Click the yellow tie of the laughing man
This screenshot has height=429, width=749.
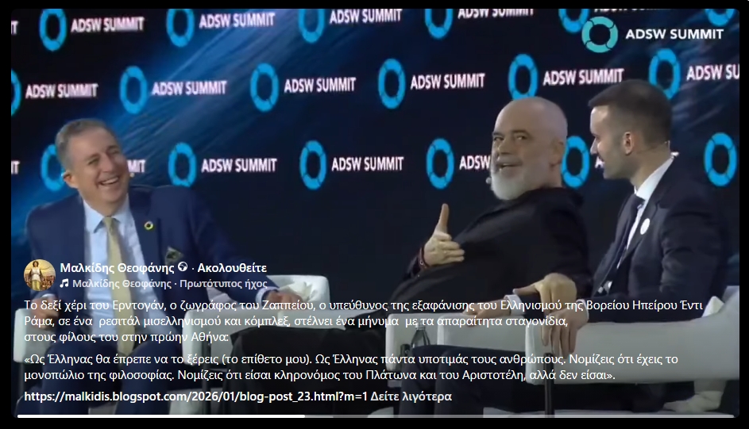pyautogui.click(x=117, y=267)
